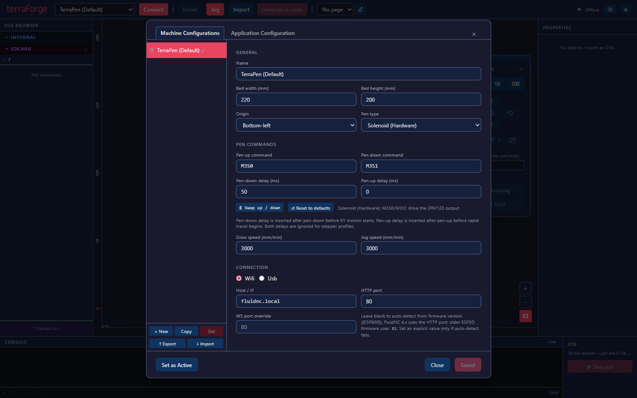Open settings via the top-right gear icon
The width and height of the screenshot is (637, 398).
[x=625, y=9]
